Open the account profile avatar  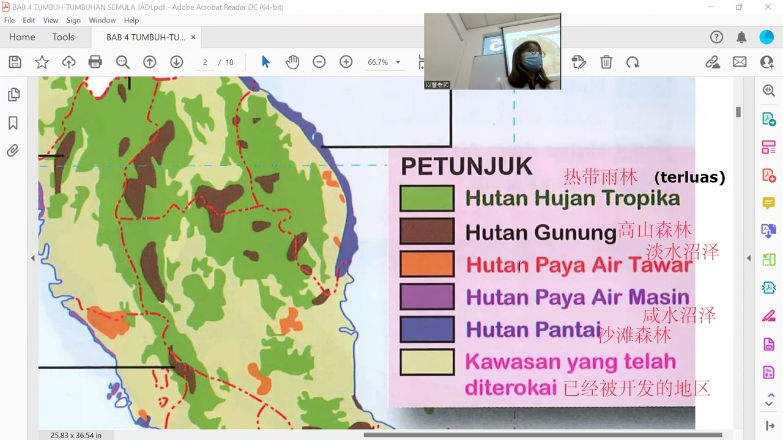(766, 37)
